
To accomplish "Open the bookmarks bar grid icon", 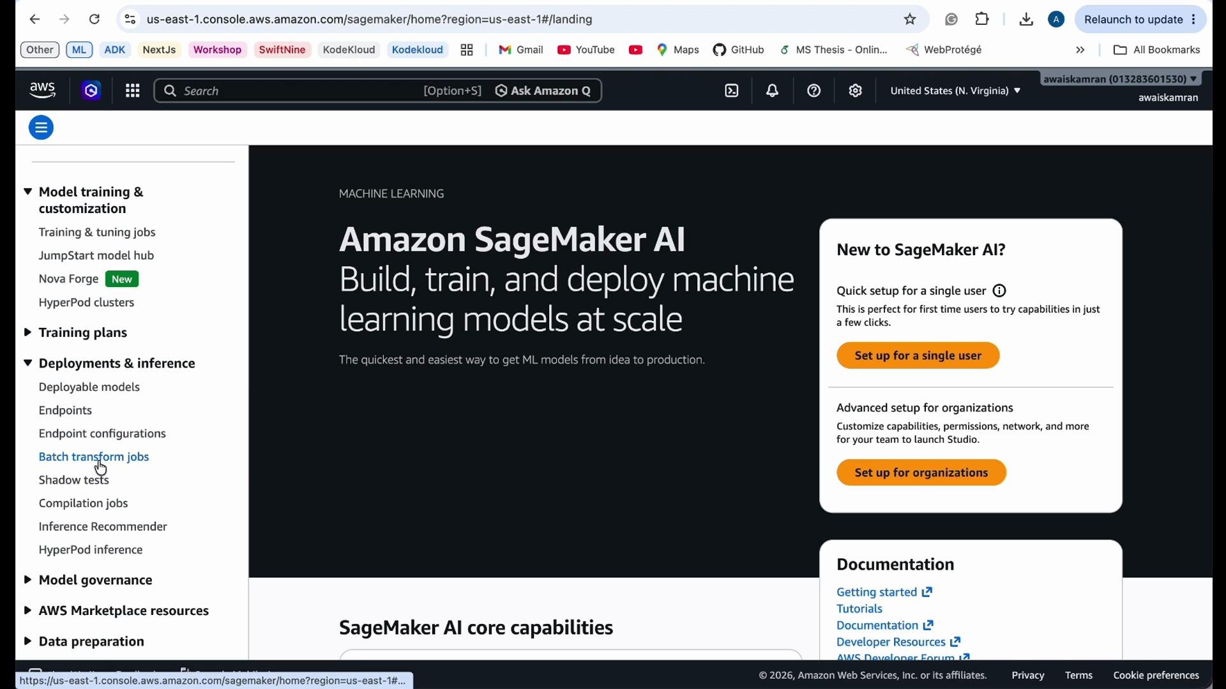I will tap(467, 50).
